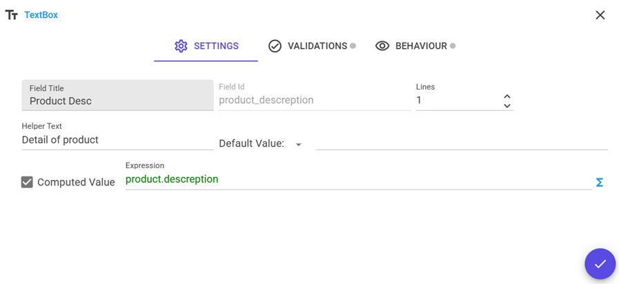619x284 pixels.
Task: Click the Tt text box type icon
Action: click(11, 15)
